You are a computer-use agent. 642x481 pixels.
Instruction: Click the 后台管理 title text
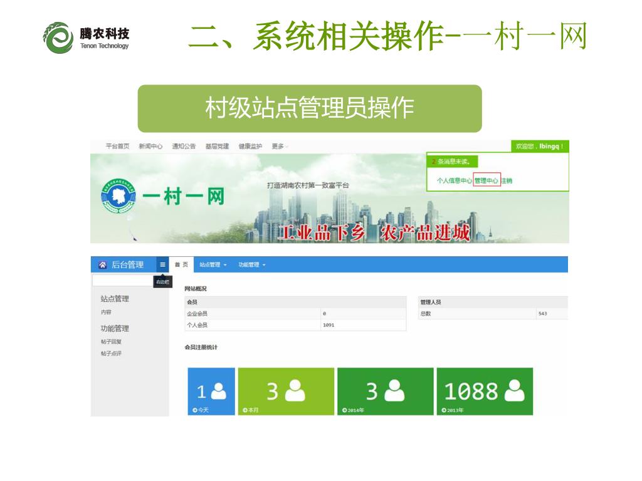click(x=128, y=265)
